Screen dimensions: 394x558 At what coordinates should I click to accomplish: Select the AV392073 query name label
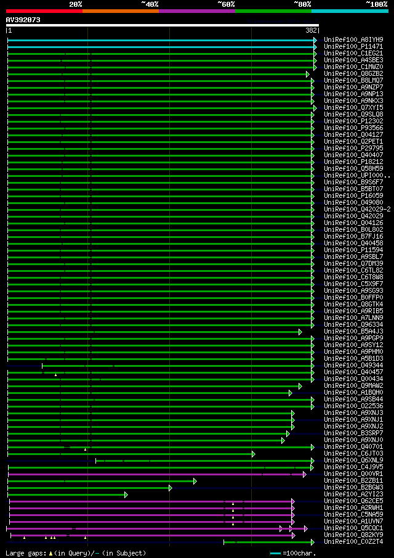coord(23,20)
